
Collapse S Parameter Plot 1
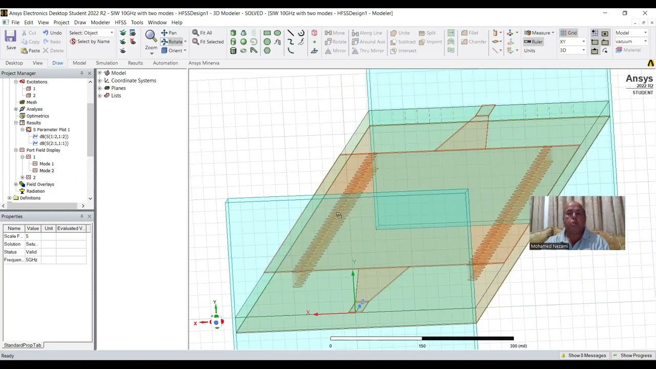coord(23,130)
